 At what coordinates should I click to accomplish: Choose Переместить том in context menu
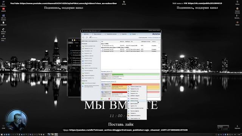tap(137, 89)
